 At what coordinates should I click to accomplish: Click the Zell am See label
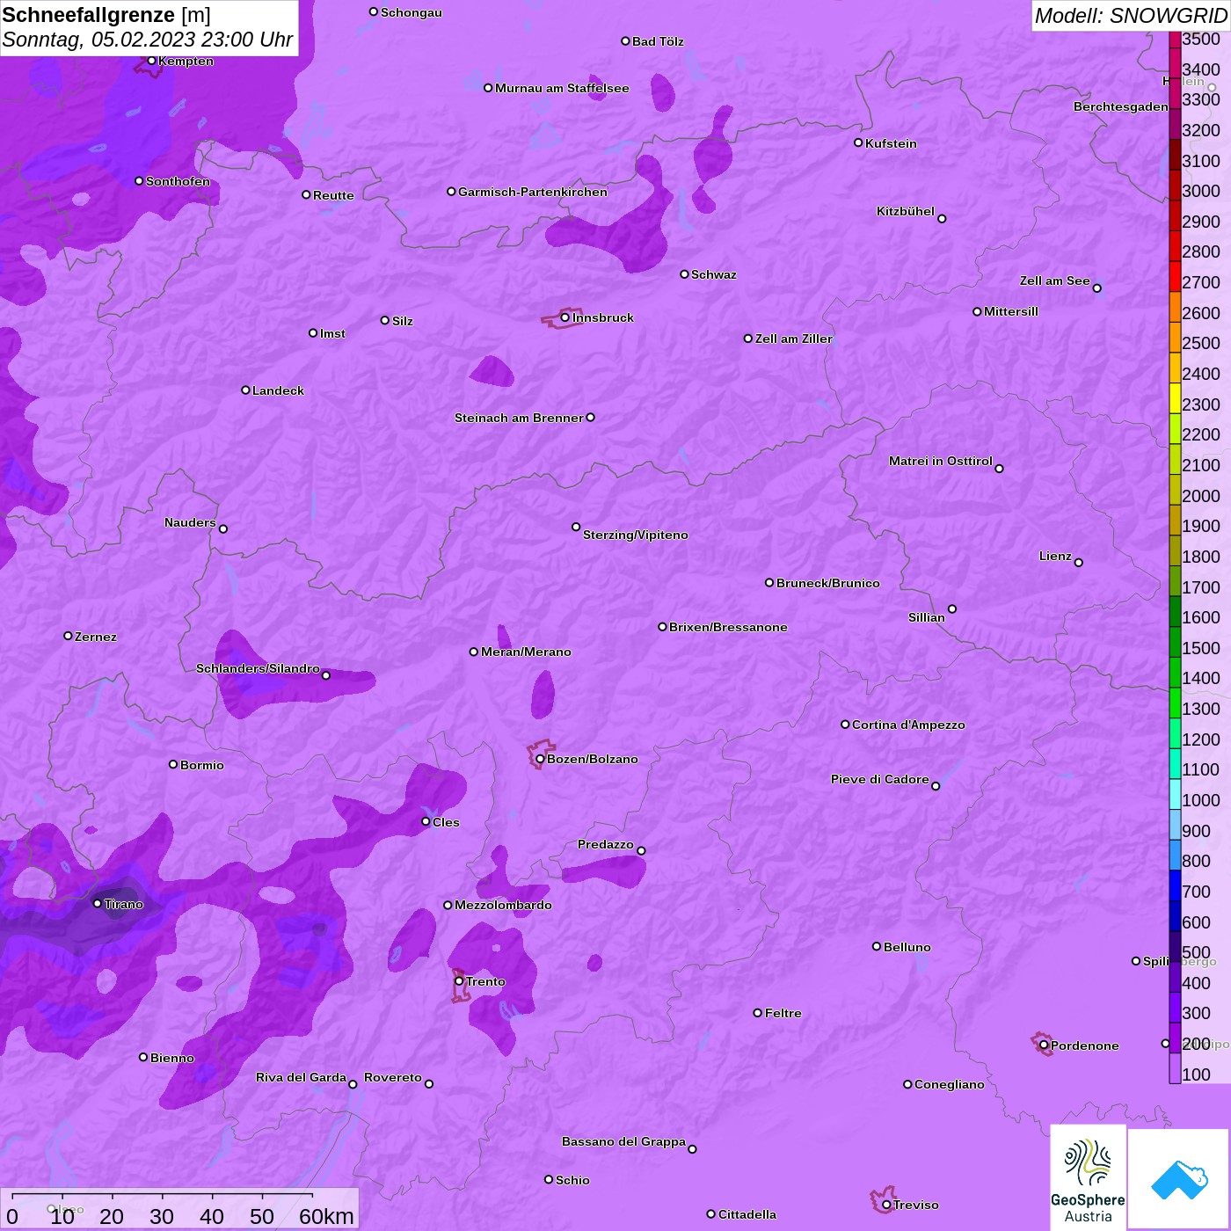(x=1055, y=280)
